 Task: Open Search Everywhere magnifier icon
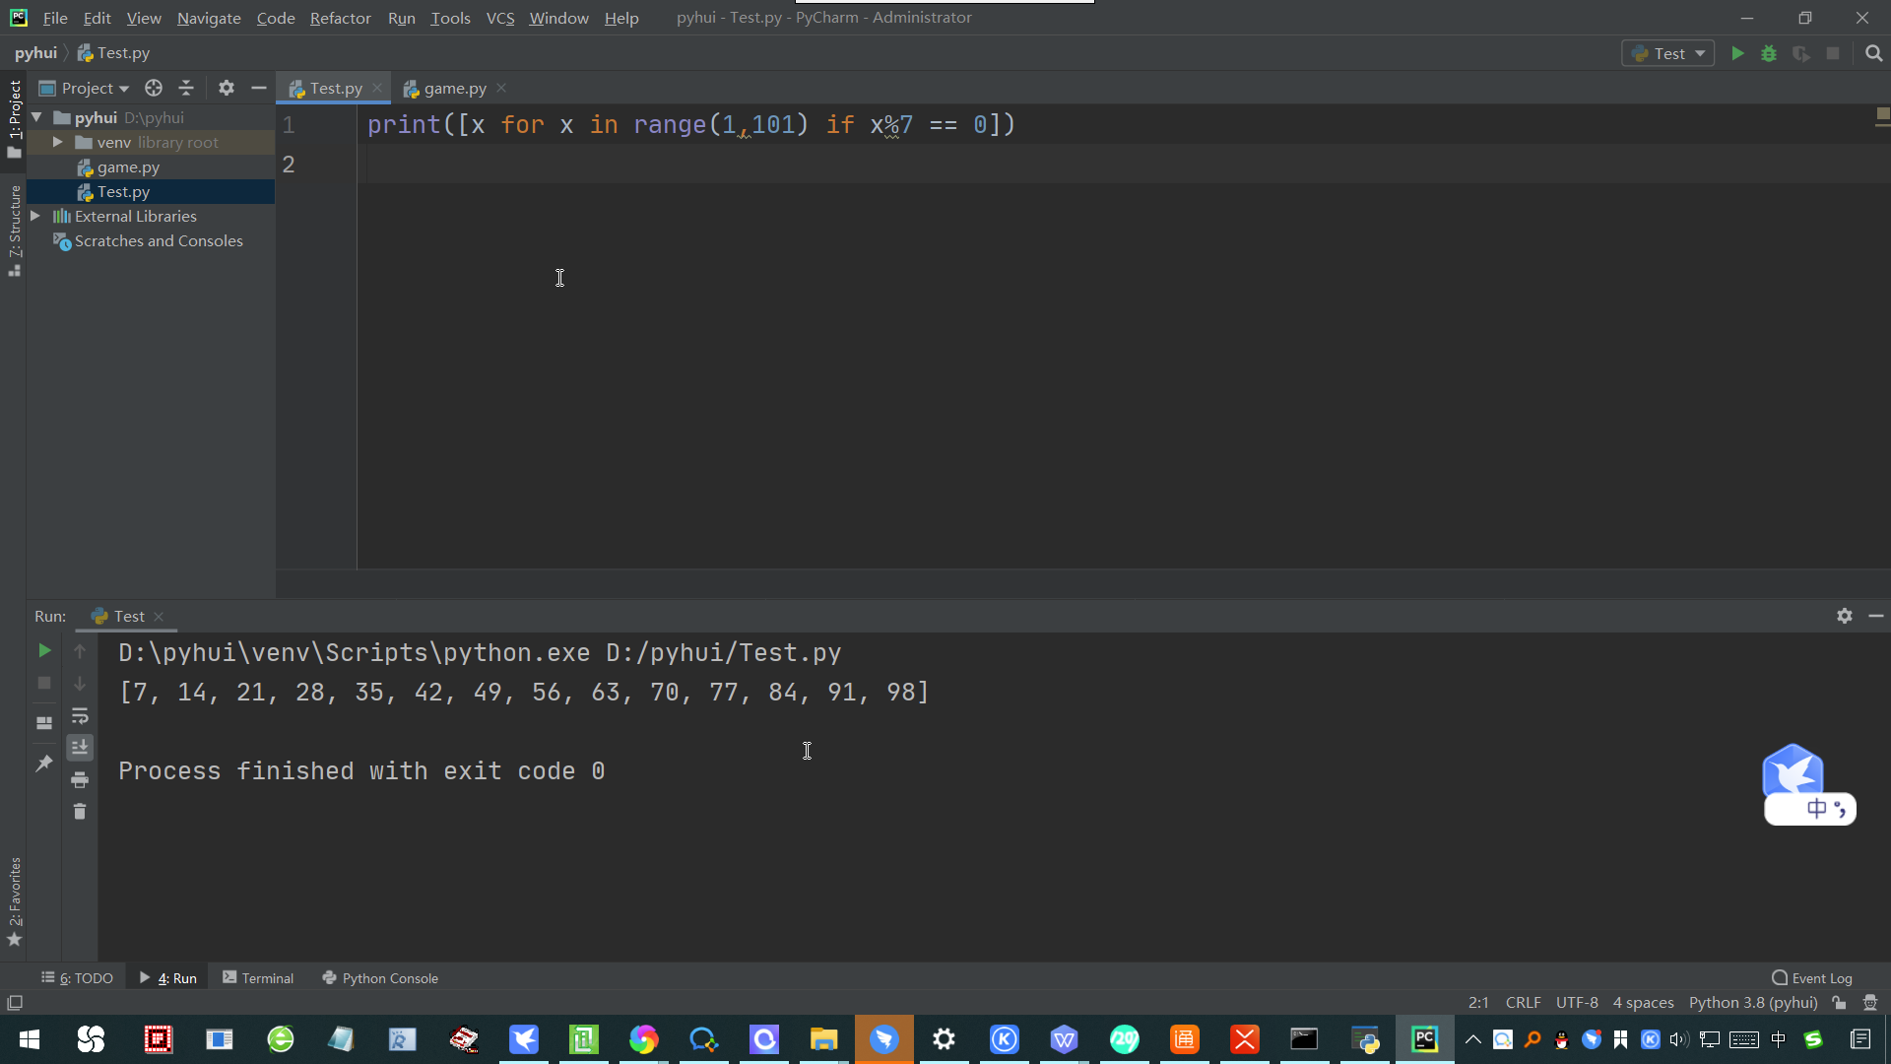coord(1873,53)
